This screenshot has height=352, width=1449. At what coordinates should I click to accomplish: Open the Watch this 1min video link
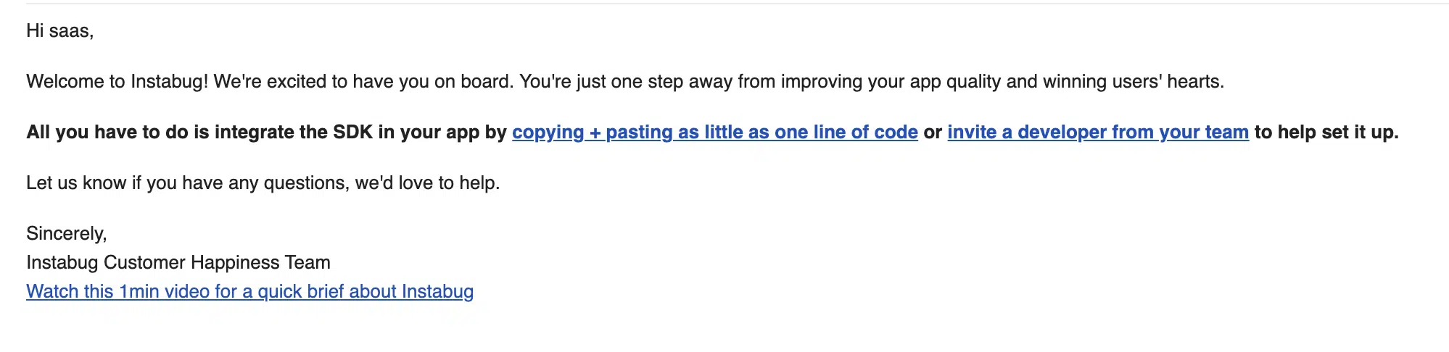tap(249, 292)
